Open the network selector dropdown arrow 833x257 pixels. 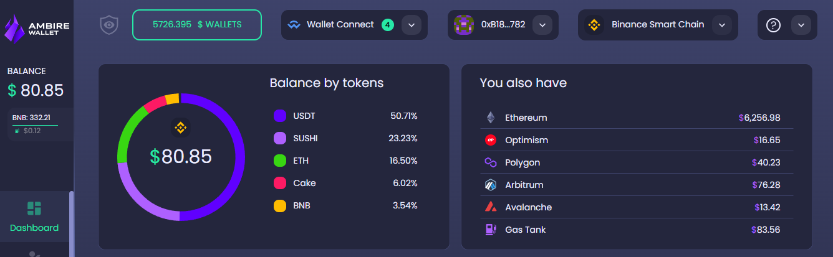pyautogui.click(x=721, y=25)
